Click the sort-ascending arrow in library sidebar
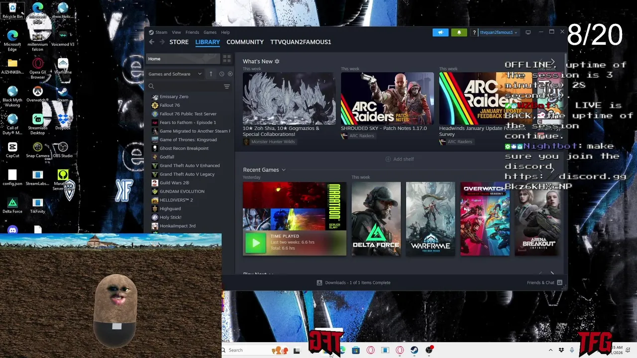Image resolution: width=637 pixels, height=358 pixels. coord(211,74)
